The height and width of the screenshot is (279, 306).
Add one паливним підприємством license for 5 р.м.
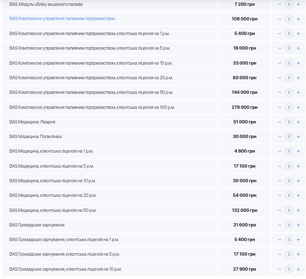[298, 48]
